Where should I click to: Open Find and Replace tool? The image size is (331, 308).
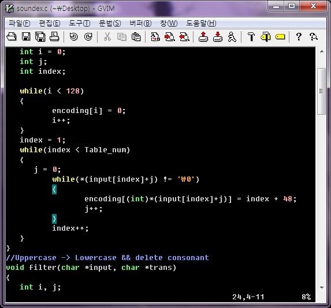(155, 37)
